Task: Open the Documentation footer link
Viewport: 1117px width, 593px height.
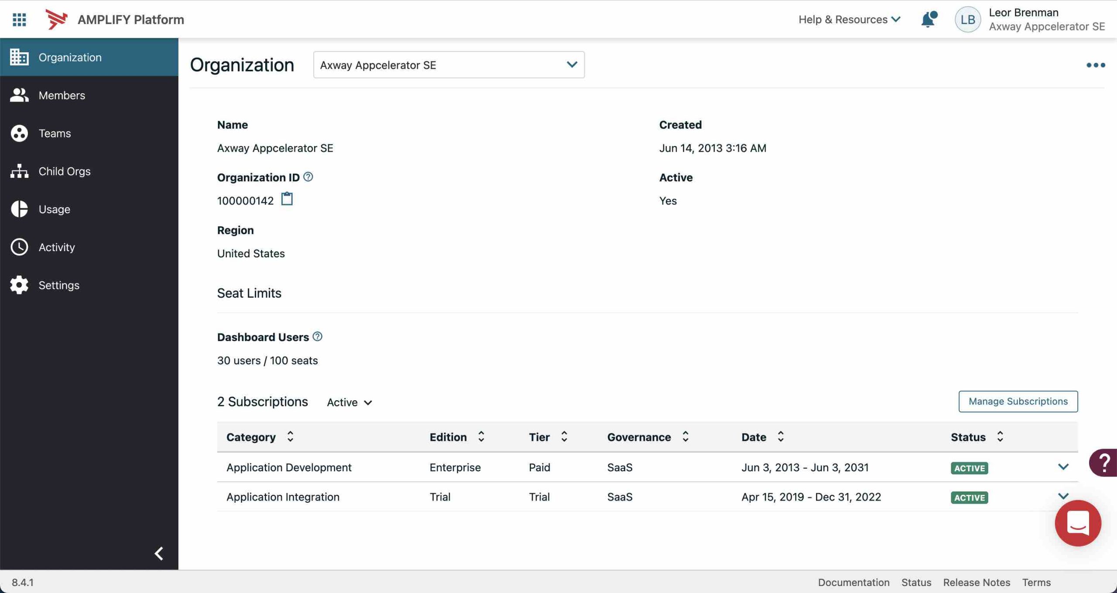Action: click(x=853, y=582)
